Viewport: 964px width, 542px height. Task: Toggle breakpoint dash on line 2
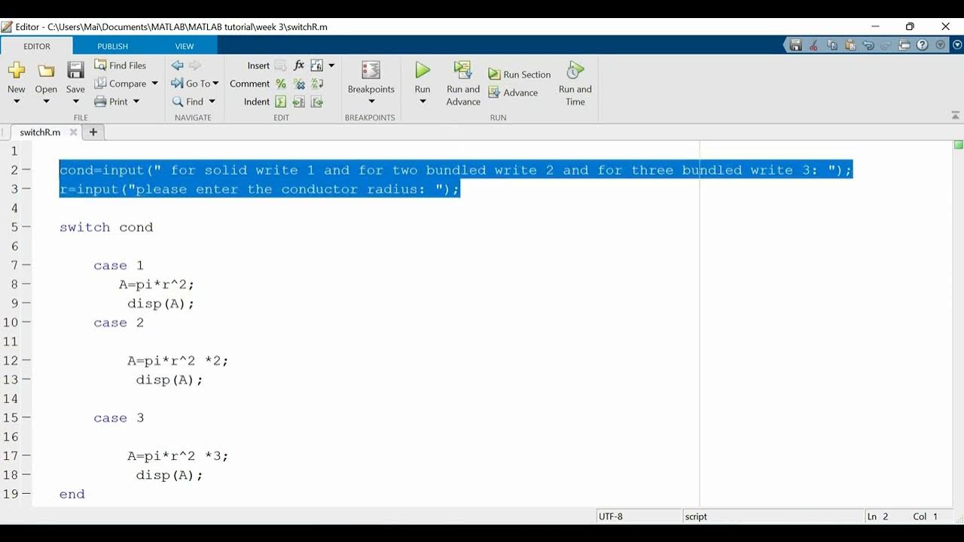(26, 170)
